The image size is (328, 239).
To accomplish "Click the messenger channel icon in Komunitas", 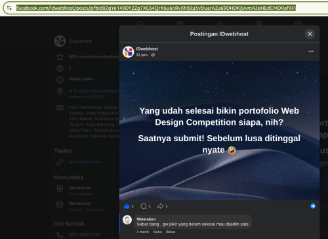I will pyautogui.click(x=60, y=204).
